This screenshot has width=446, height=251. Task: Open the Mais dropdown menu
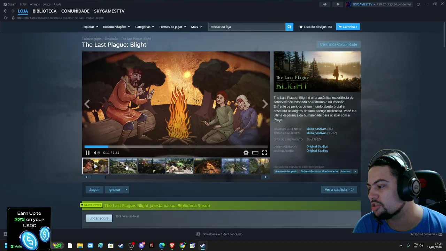click(x=196, y=27)
